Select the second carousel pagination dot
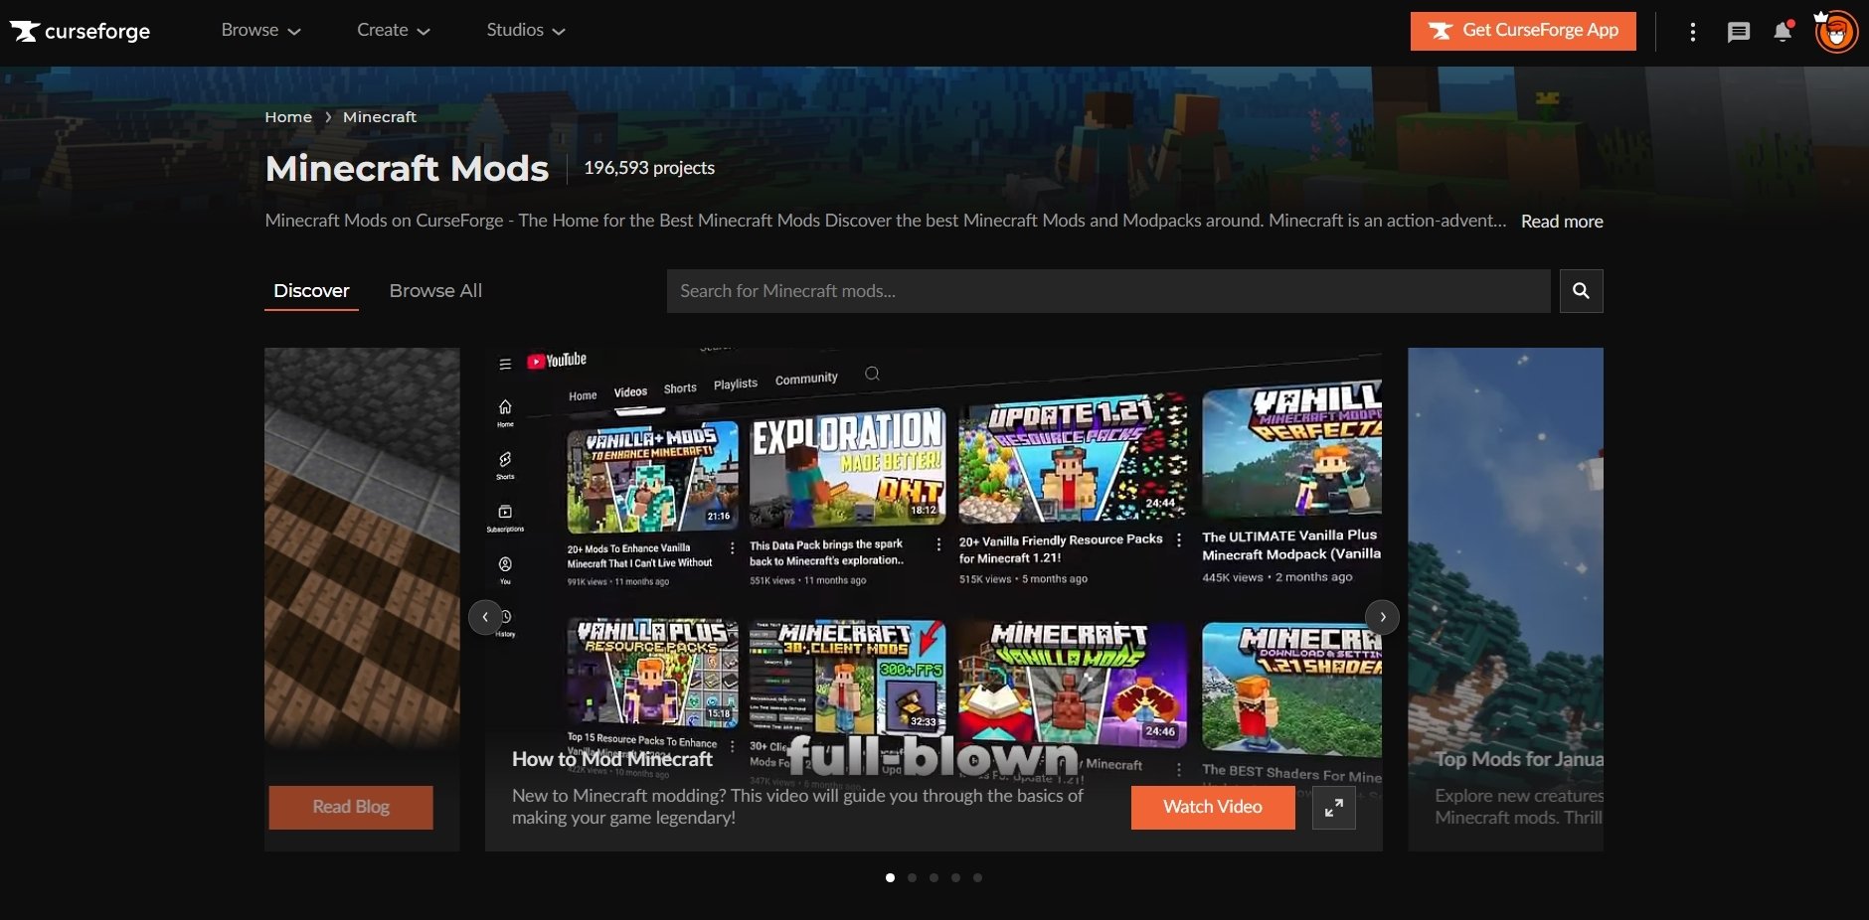The image size is (1869, 920). [x=912, y=877]
